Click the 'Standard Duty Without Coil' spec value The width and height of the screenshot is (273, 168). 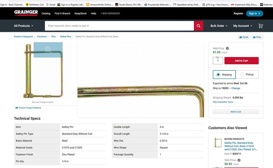[x=77, y=134]
